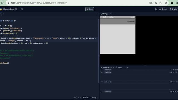Click the share page icon

161,3
